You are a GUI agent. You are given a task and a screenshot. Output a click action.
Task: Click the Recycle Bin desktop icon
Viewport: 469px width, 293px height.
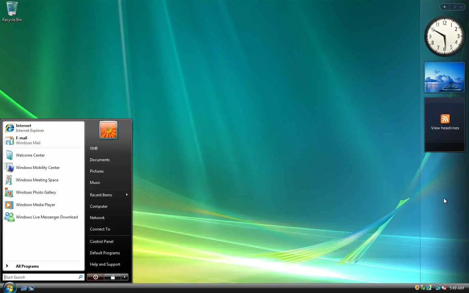(12, 12)
